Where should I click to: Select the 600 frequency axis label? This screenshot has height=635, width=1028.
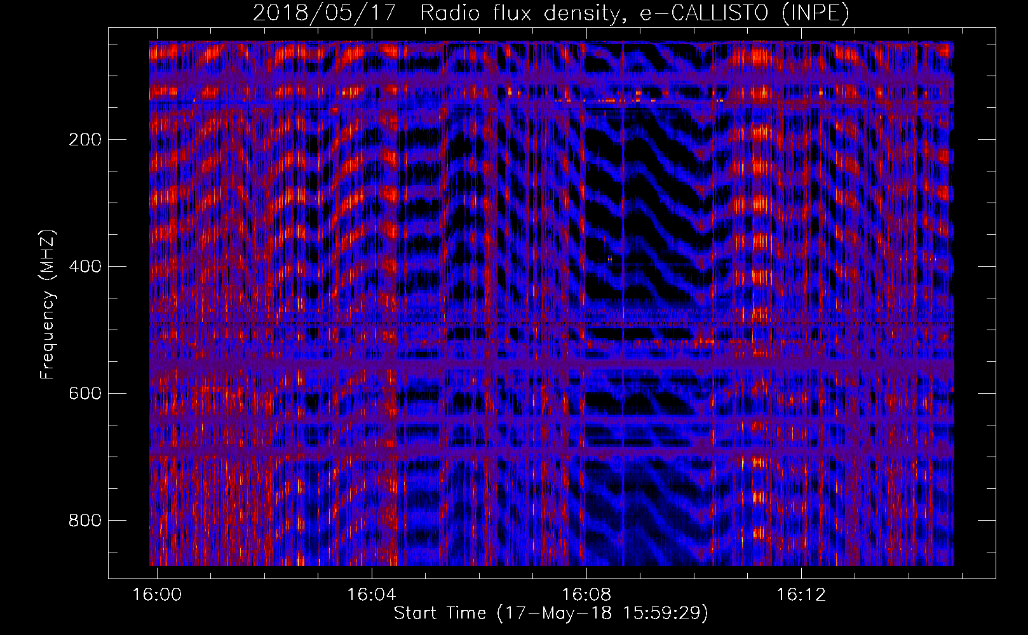point(85,394)
